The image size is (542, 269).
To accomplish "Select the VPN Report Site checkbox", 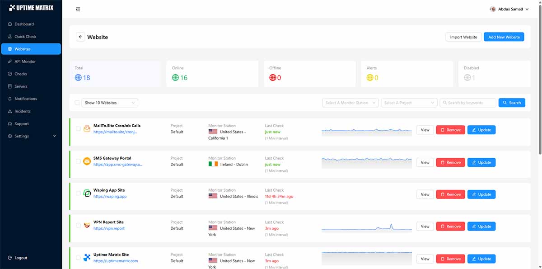I will pos(78,225).
